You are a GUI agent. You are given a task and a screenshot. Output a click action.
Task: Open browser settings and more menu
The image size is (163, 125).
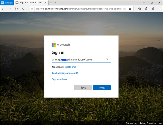click(x=160, y=9)
